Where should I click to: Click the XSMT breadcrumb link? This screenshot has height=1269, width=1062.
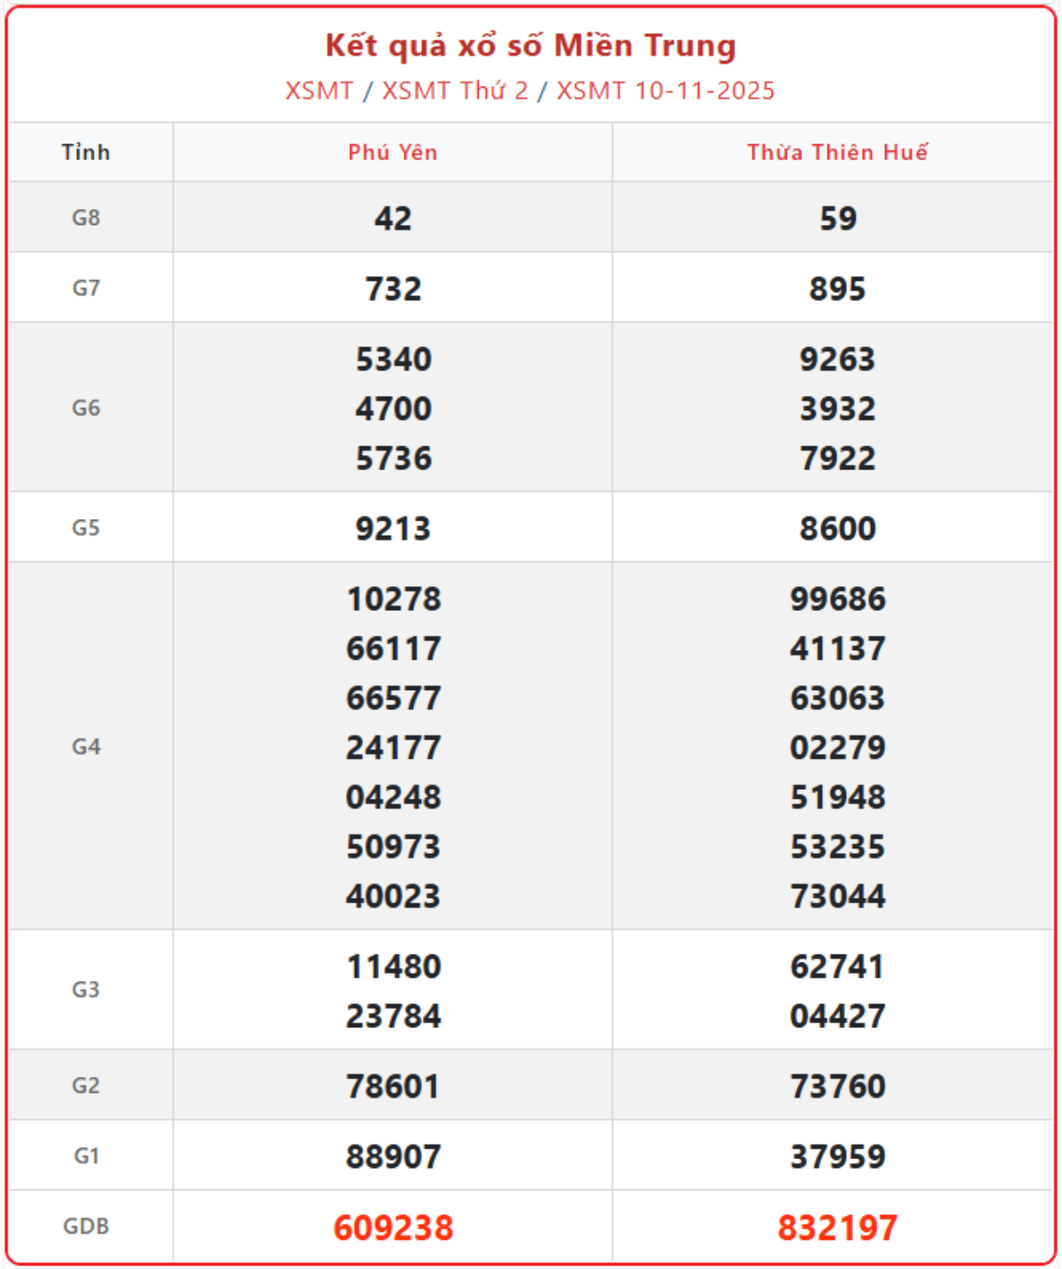coord(319,91)
